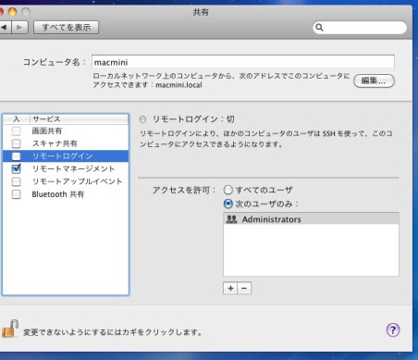Uncheck the リモートマネージメント checkbox

coord(16,168)
